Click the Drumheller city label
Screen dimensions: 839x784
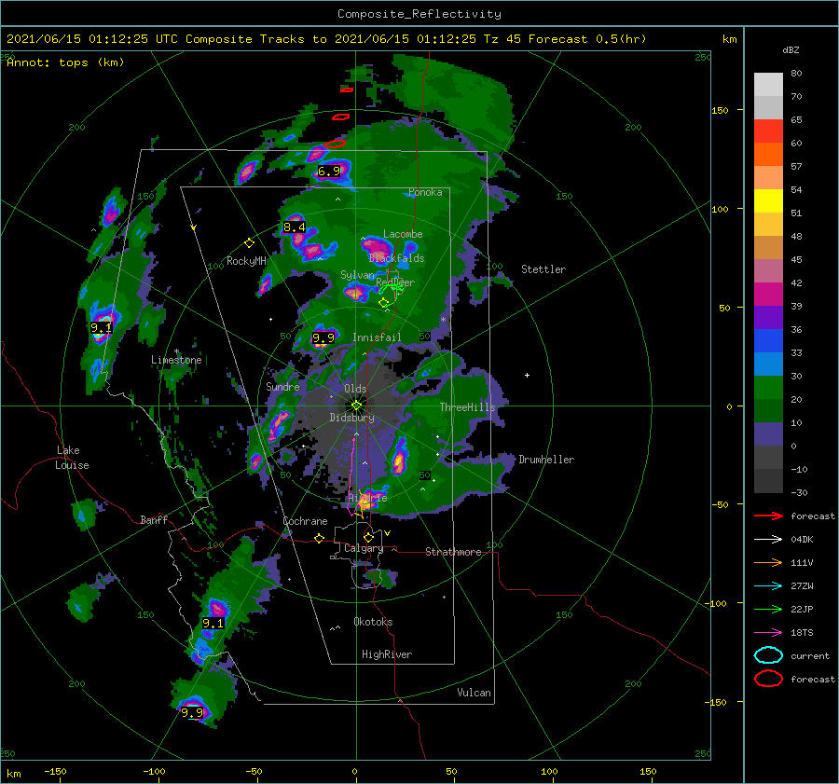[x=546, y=460]
